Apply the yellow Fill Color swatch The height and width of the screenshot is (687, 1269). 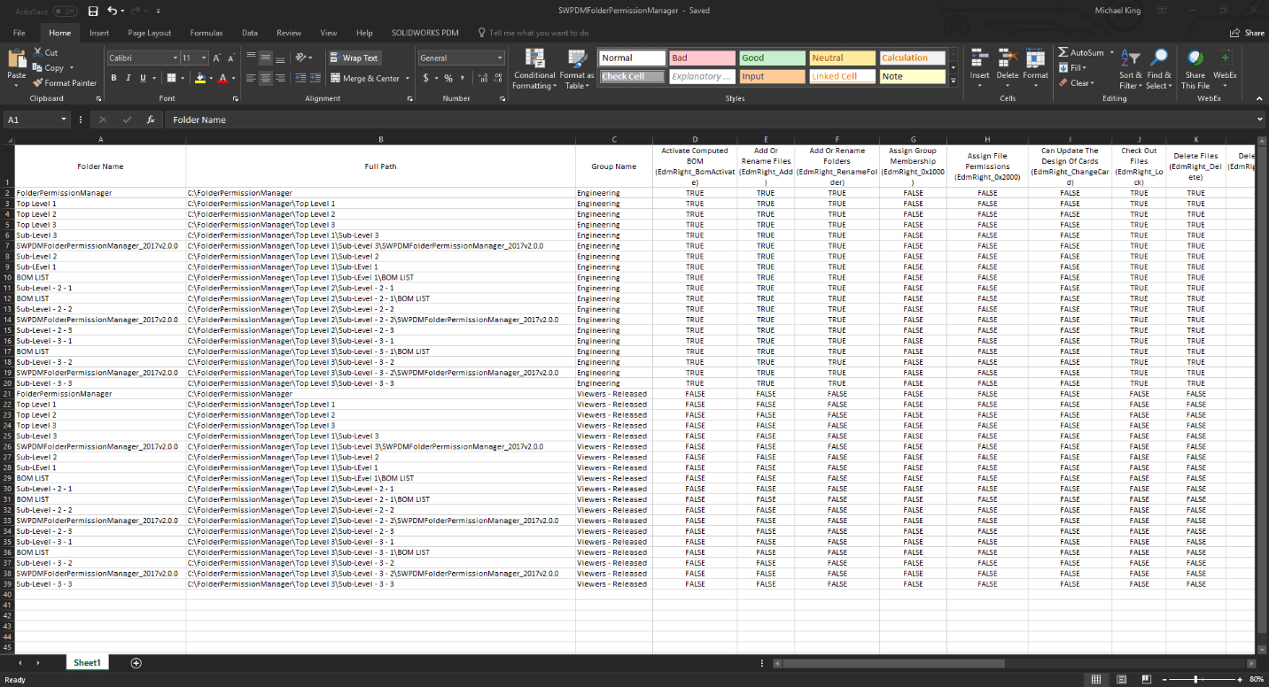click(200, 78)
